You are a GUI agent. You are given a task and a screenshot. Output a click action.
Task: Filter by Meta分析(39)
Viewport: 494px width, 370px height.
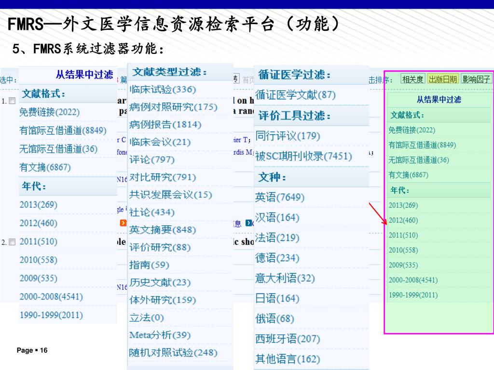(160, 335)
